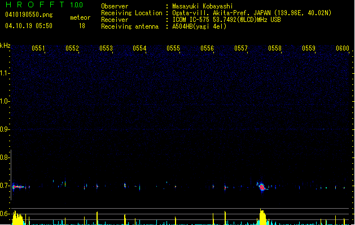Click the 0.6 kHz axis label
The width and height of the screenshot is (355, 225).
click(x=5, y=214)
